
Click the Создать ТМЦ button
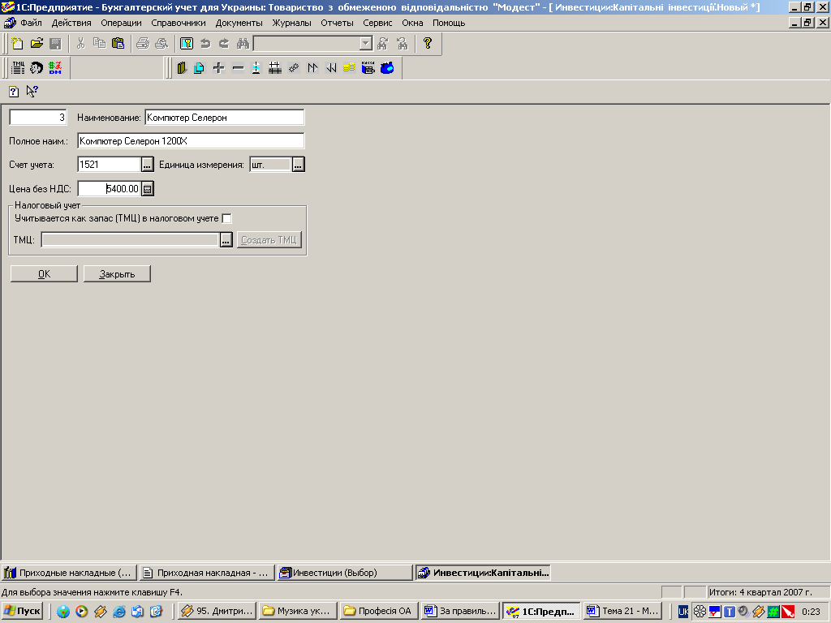(269, 240)
